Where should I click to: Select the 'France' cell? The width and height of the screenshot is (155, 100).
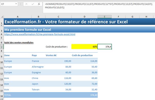click(x=38, y=61)
